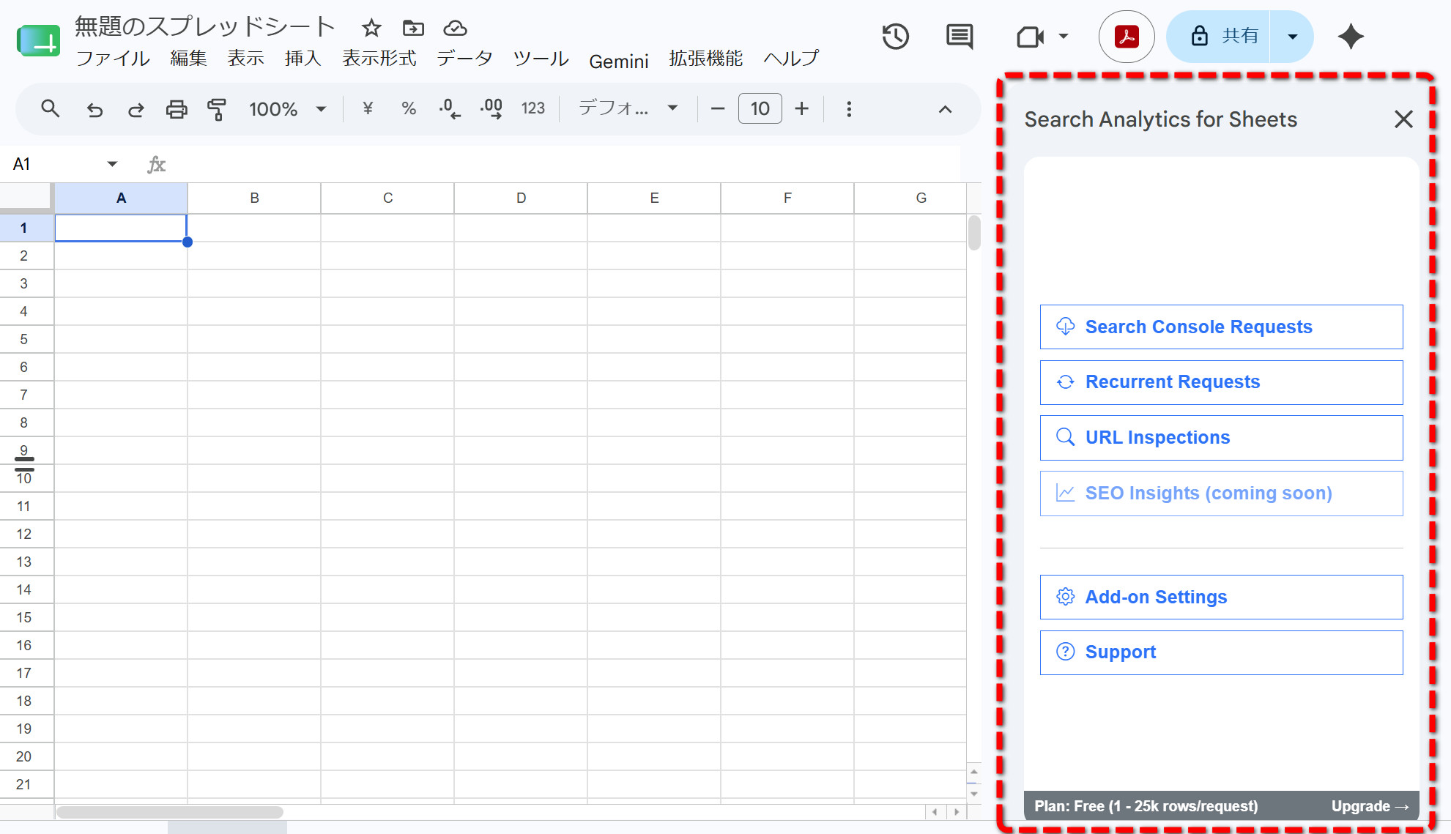
Task: Collapse the header with the up chevron
Action: point(946,109)
